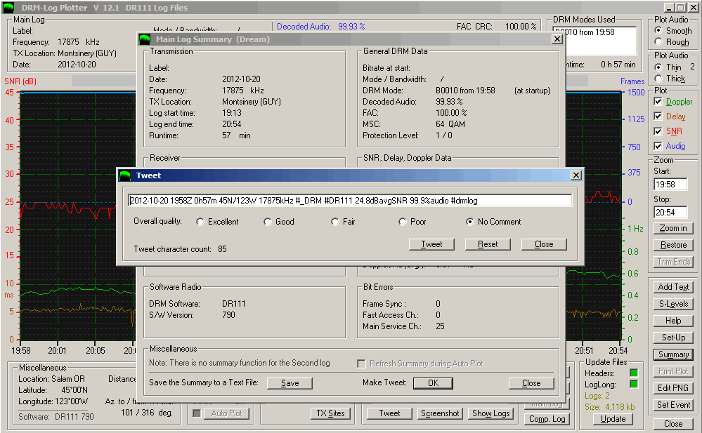
Task: Click the DRM Modes Used list box
Action: pyautogui.click(x=594, y=41)
